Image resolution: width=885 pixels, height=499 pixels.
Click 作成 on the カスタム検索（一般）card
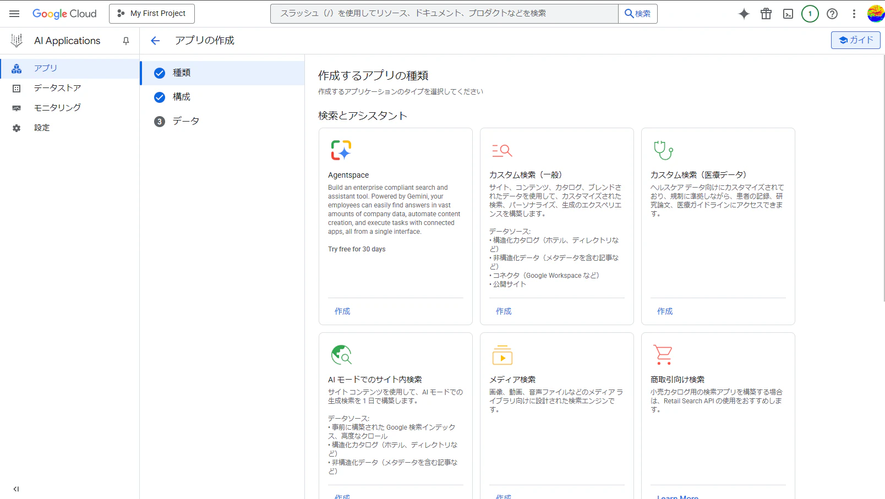tap(504, 311)
